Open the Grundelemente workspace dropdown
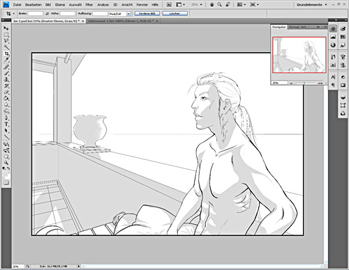 point(312,5)
